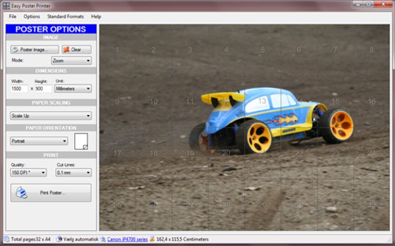Open the Cut-Lines dropdown
The height and width of the screenshot is (246, 395).
(x=73, y=172)
